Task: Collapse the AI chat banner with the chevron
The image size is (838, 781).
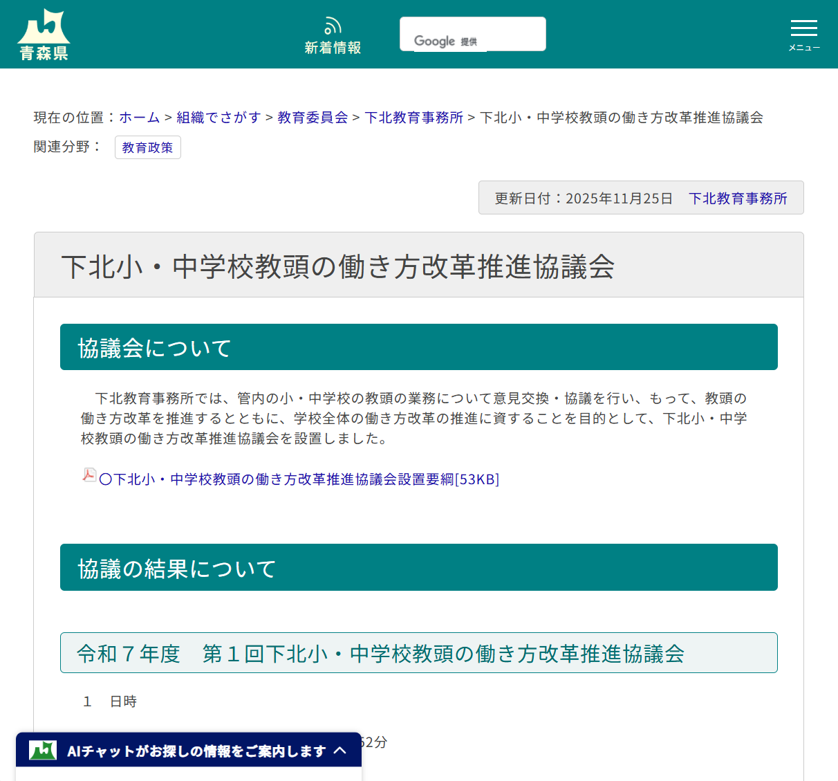Action: (x=340, y=750)
